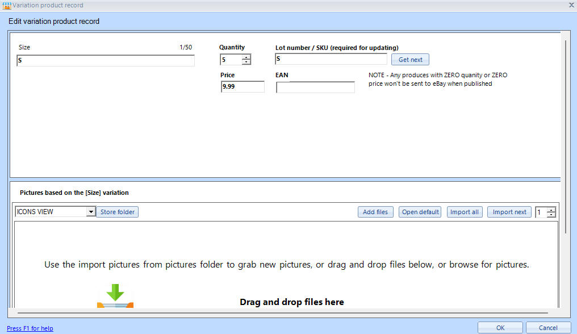Close the Variation product record window
The width and height of the screenshot is (577, 334).
571,5
